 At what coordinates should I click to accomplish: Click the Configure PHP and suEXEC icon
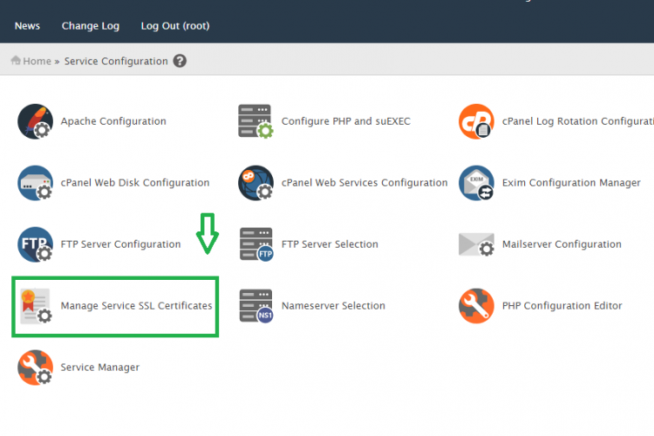coord(255,121)
